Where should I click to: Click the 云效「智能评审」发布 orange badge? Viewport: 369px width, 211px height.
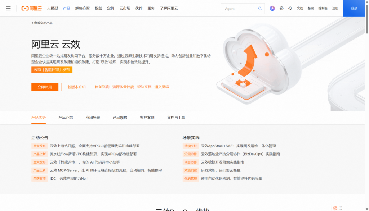pos(52,70)
